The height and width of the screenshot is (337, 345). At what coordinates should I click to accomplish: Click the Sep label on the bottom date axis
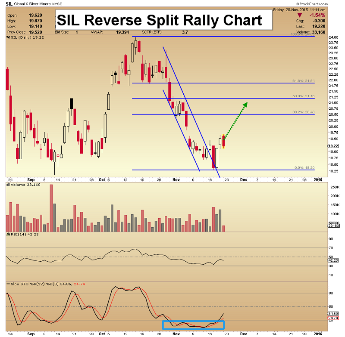pos(31,334)
